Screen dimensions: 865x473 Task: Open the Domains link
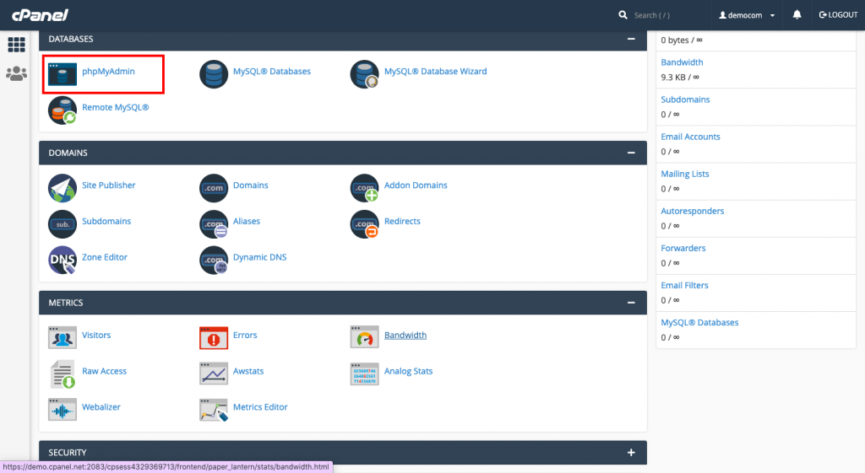250,185
